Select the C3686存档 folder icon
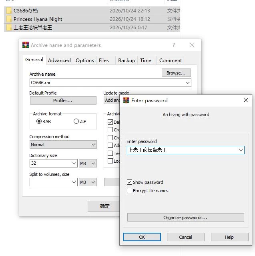This screenshot has height=256, width=255. point(9,11)
